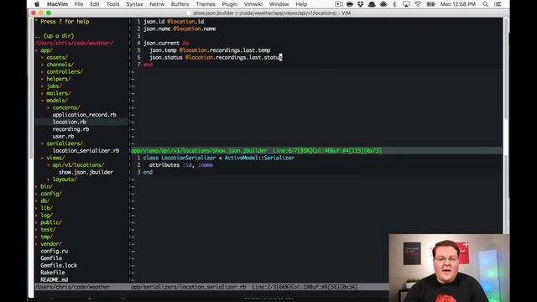Click the battery status icon
The image size is (537, 302).
coord(430,4)
